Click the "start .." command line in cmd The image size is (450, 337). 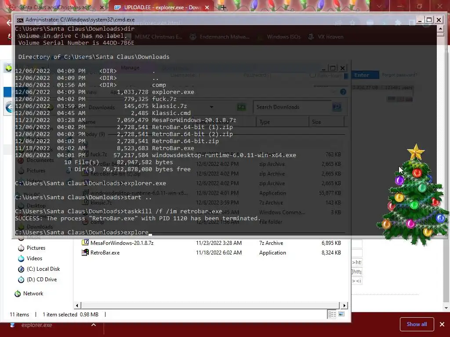point(83,197)
